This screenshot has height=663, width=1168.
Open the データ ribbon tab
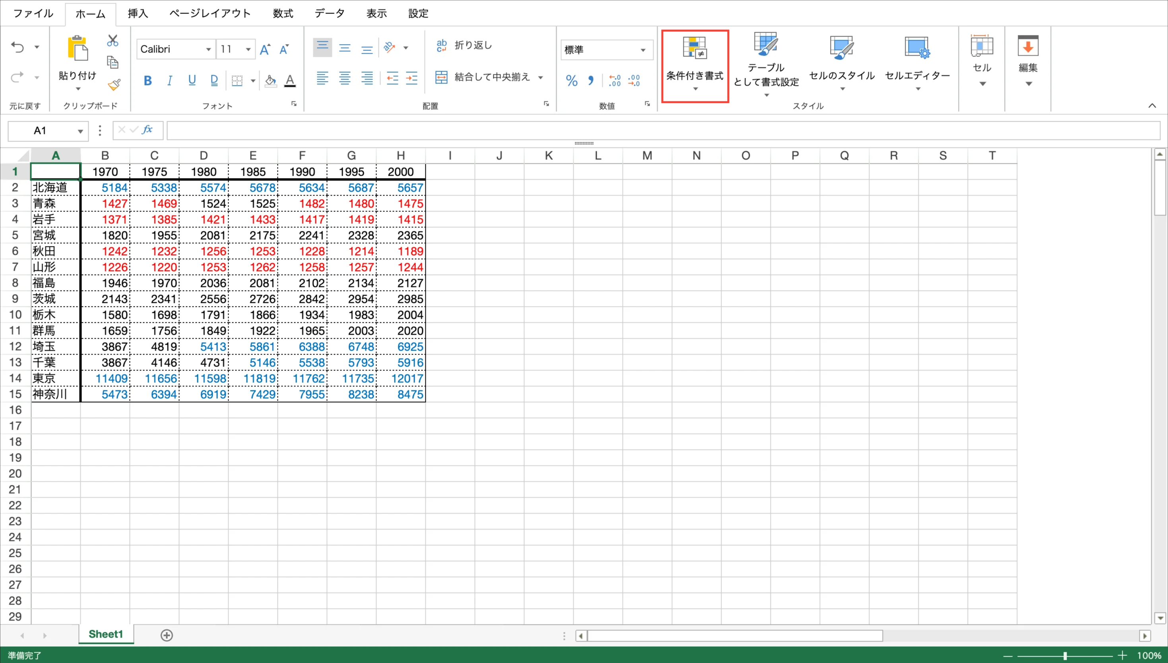point(329,13)
